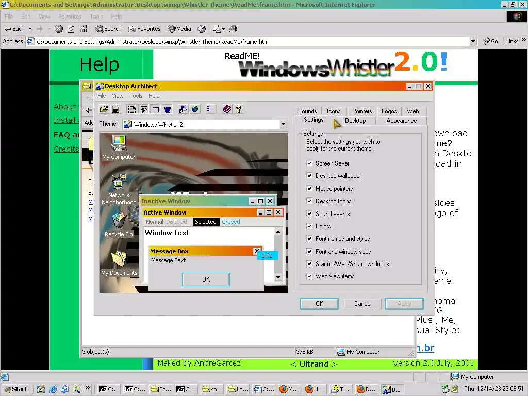Click the Go button in IE
Image resolution: width=528 pixels, height=396 pixels.
pyautogui.click(x=491, y=41)
